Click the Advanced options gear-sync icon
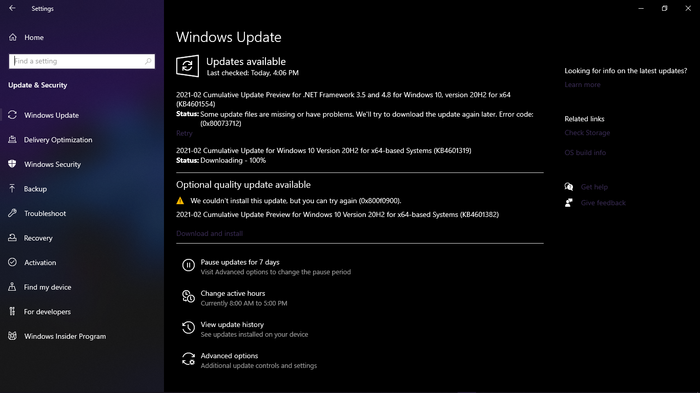Screen dimensions: 700x393 [x=189, y=359]
